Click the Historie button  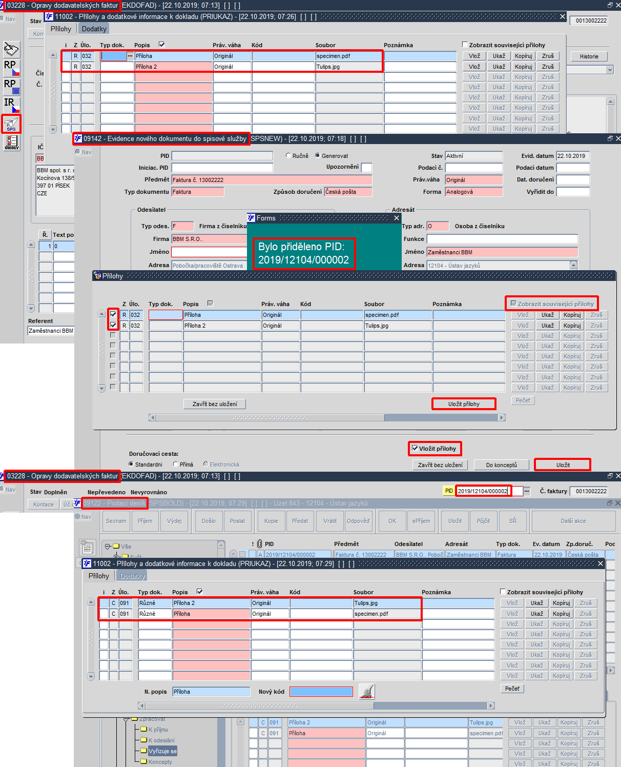click(589, 56)
